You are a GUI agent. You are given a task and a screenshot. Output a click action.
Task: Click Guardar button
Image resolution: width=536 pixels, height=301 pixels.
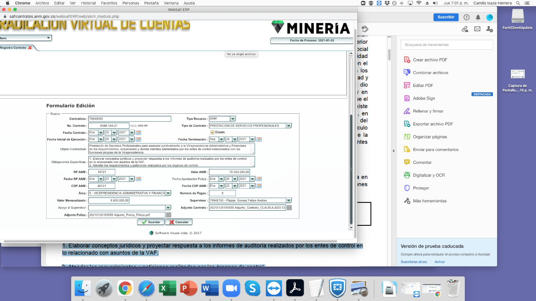coord(150,222)
